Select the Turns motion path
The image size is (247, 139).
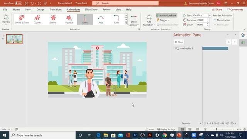tap(117, 19)
